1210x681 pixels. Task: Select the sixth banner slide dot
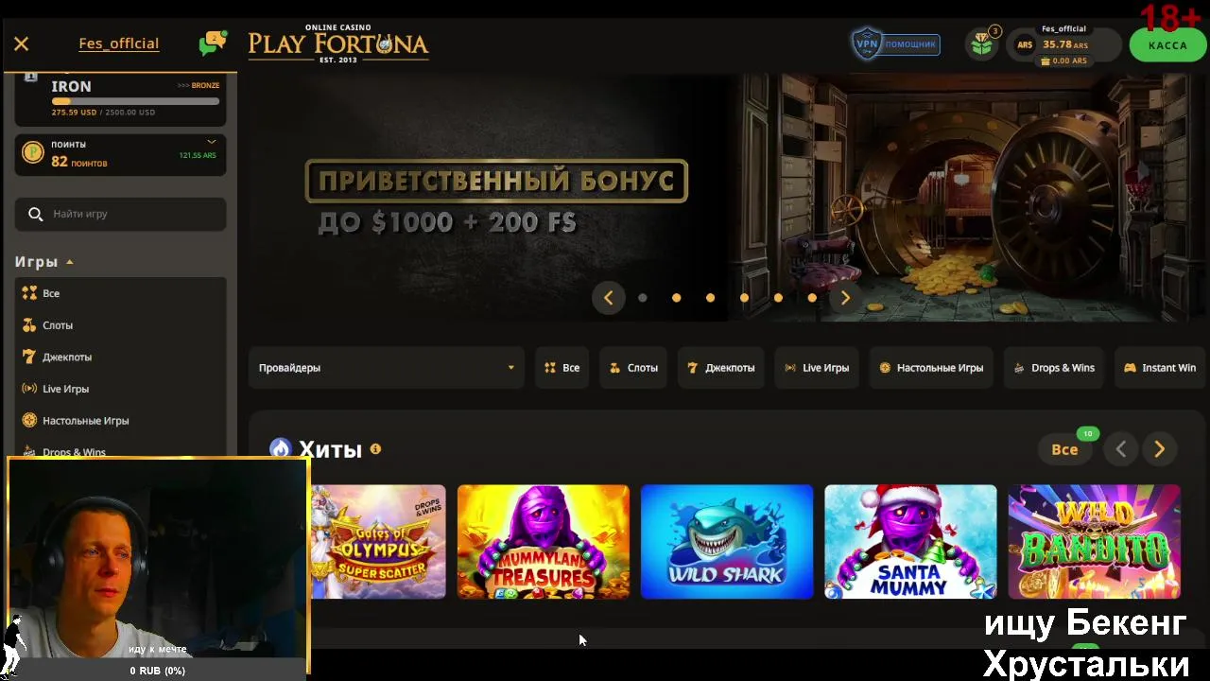[x=812, y=298]
